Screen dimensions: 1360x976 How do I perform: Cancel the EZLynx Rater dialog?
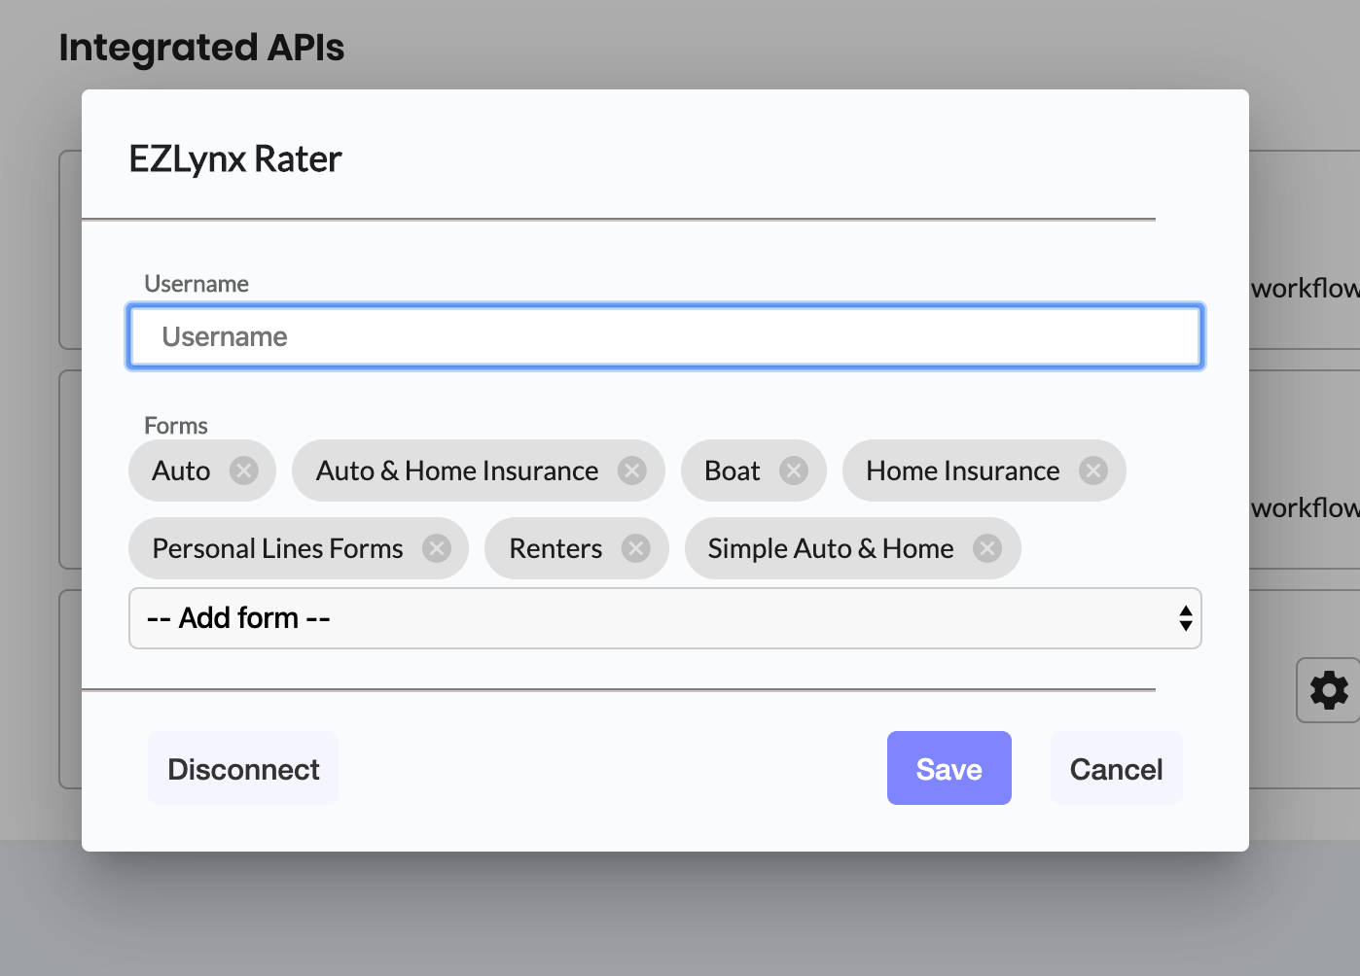(1116, 768)
